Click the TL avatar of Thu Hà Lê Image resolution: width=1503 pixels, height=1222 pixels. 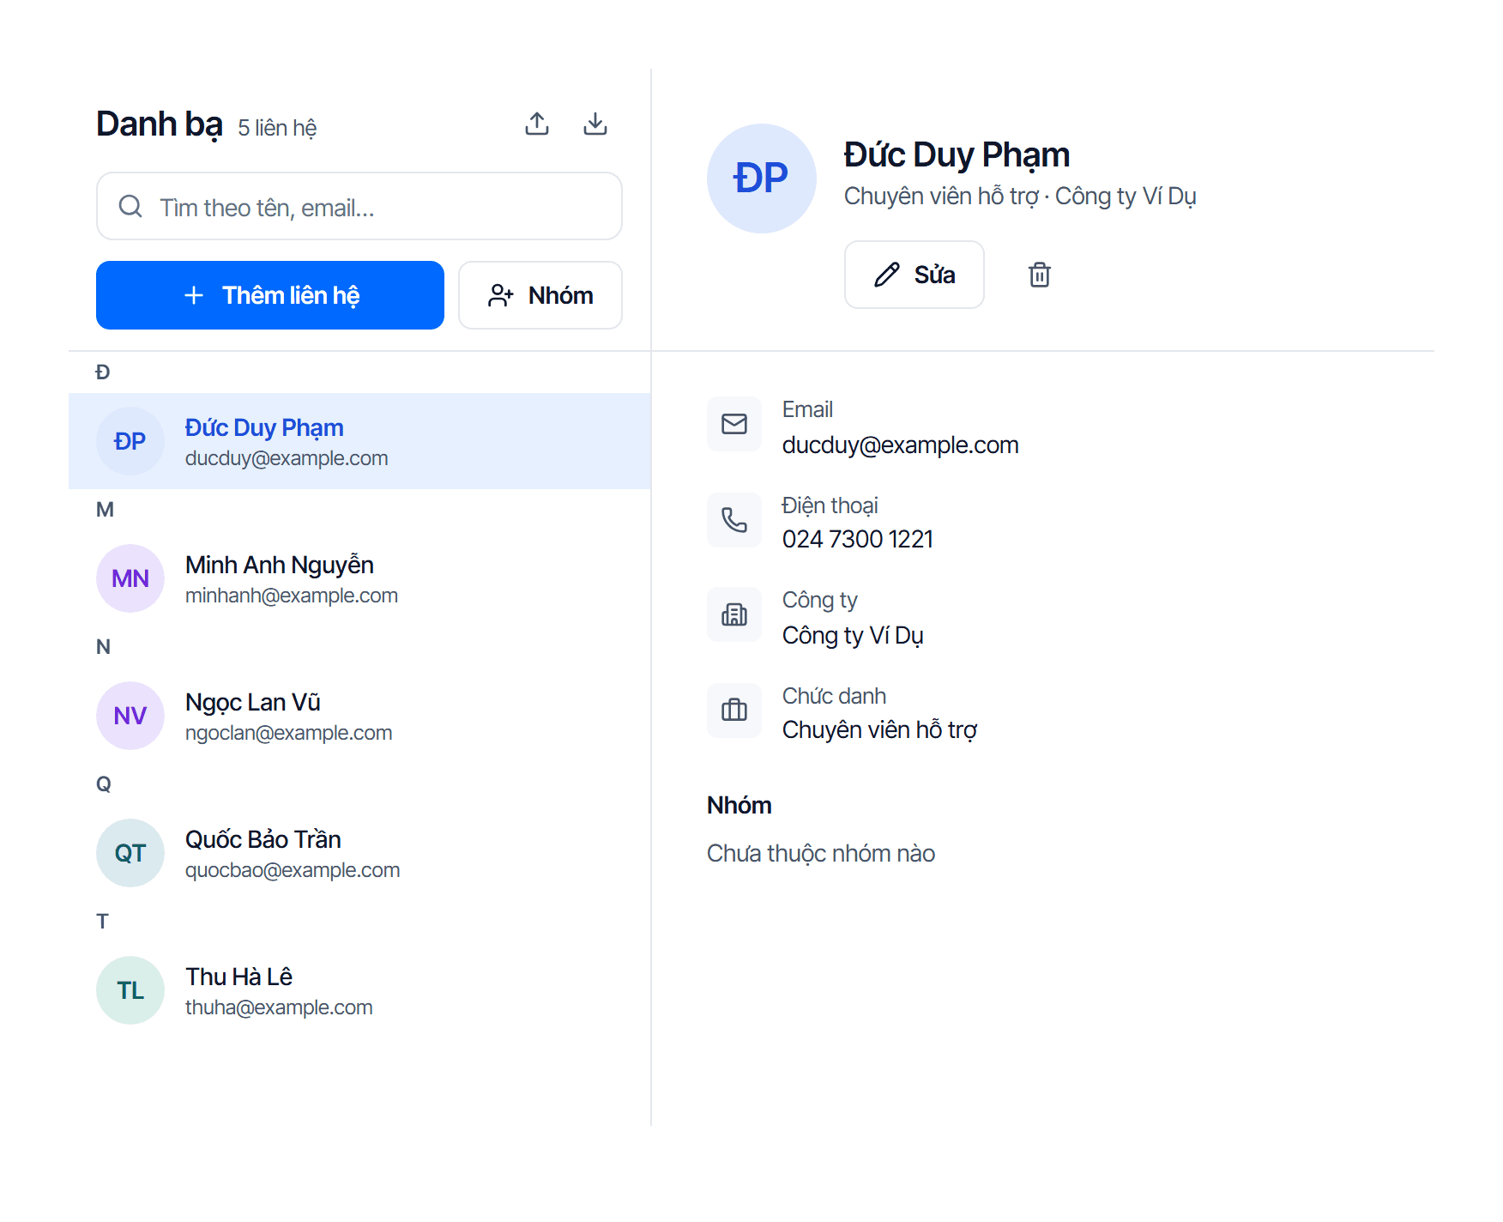click(130, 990)
